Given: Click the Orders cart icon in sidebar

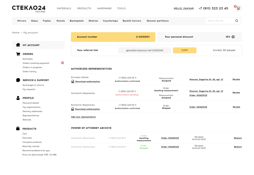Looking at the screenshot, I should pos(18,54).
